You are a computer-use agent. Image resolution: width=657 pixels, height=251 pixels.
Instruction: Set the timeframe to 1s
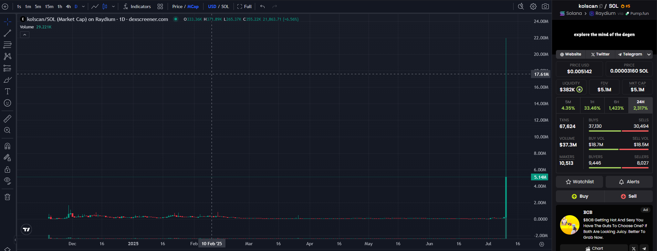19,6
